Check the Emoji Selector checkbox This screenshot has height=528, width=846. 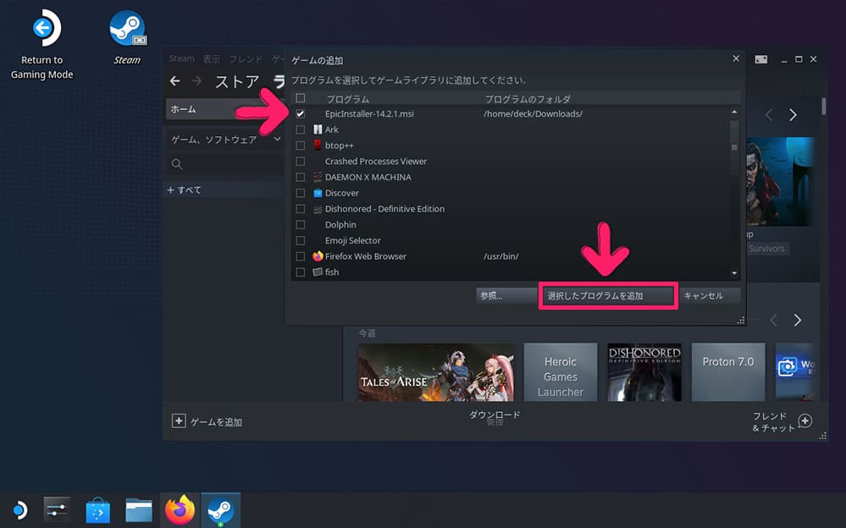coord(301,240)
